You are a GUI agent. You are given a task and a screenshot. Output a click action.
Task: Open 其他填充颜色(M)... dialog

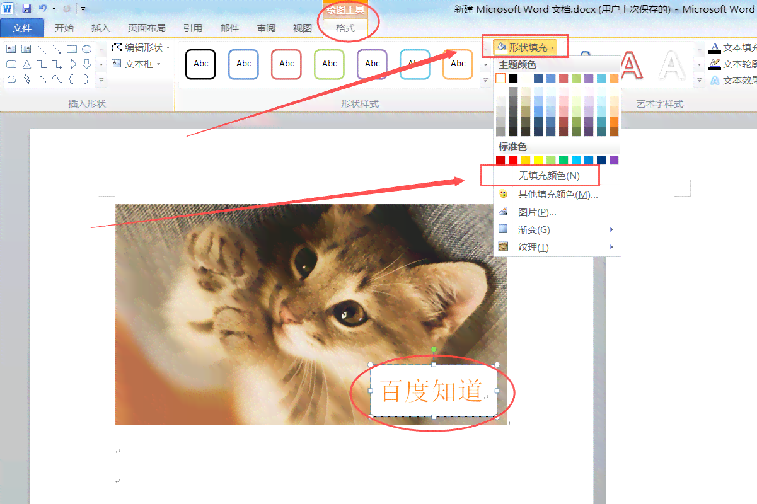point(557,195)
